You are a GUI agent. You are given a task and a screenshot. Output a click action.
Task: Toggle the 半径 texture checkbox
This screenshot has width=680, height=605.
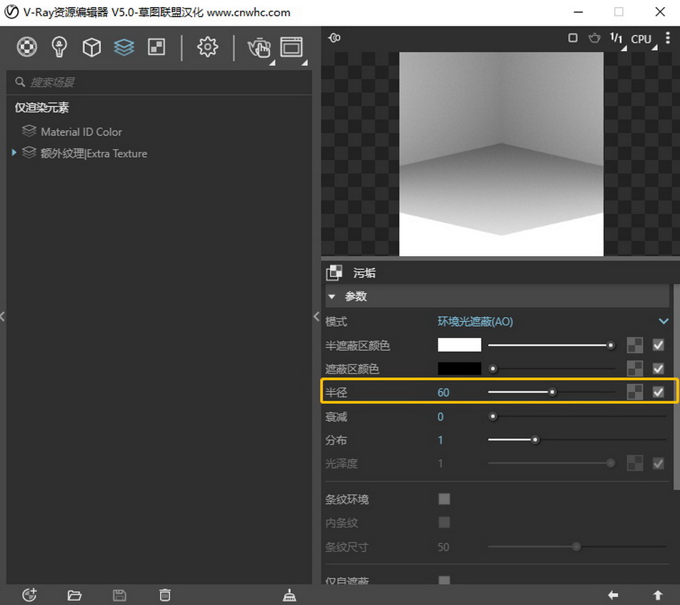tap(658, 392)
